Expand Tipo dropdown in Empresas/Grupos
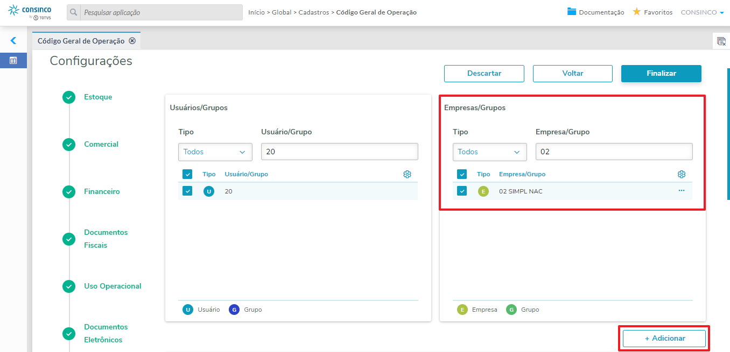 (490, 152)
